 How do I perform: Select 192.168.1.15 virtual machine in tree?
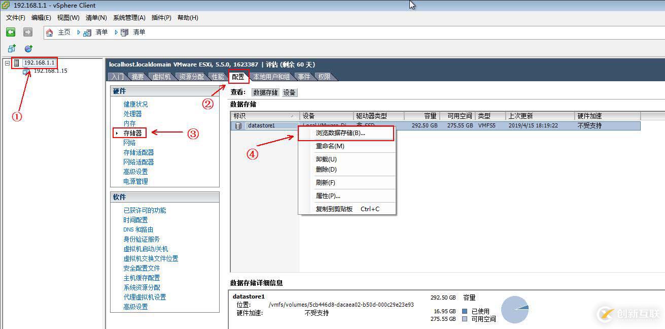[50, 71]
